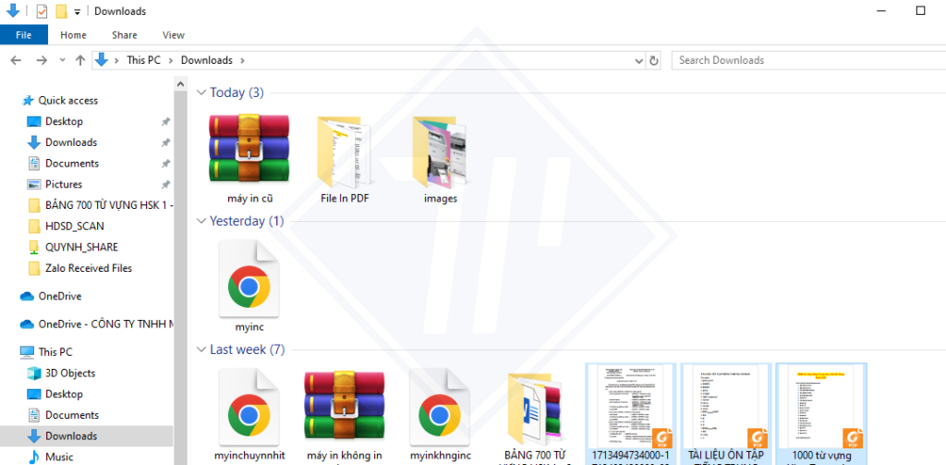Image resolution: width=946 pixels, height=465 pixels.
Task: Go up one folder level with the up arrow
Action: coord(80,60)
